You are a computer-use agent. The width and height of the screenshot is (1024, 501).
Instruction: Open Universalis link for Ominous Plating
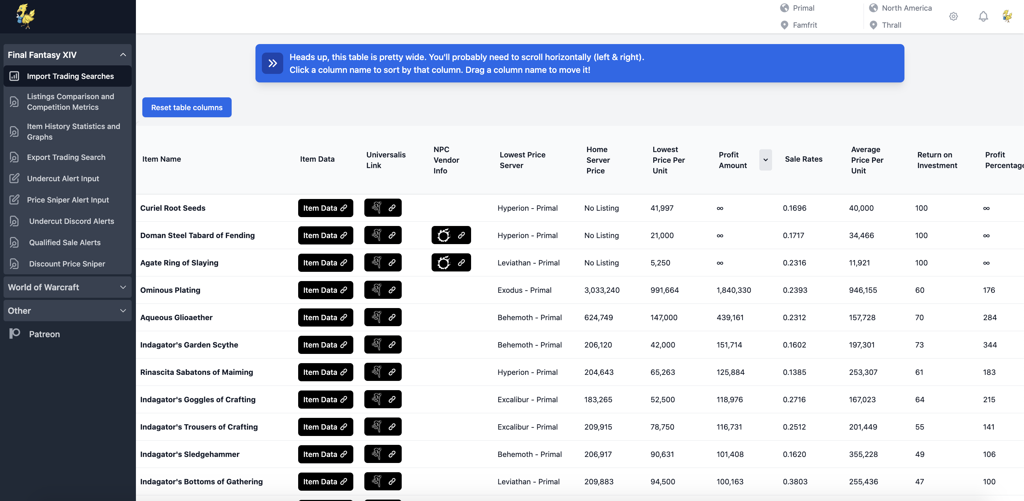click(382, 290)
